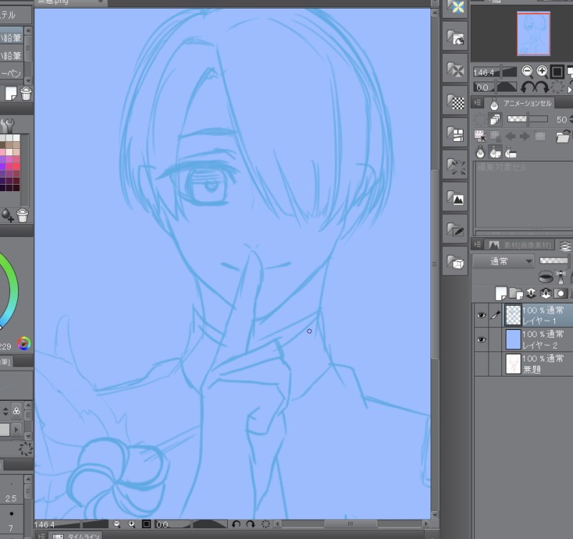Click the 50 opacity stepper arrows

coord(571,120)
